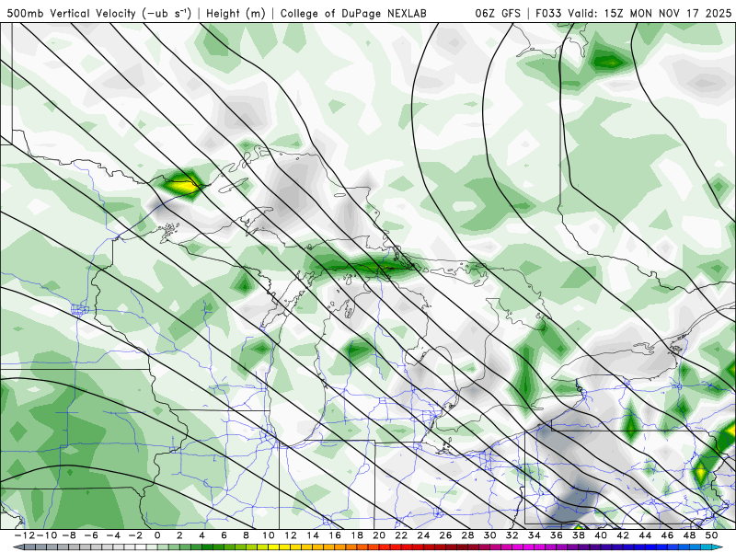Click the "Height (m)" header label
This screenshot has width=736, height=552.
[236, 14]
